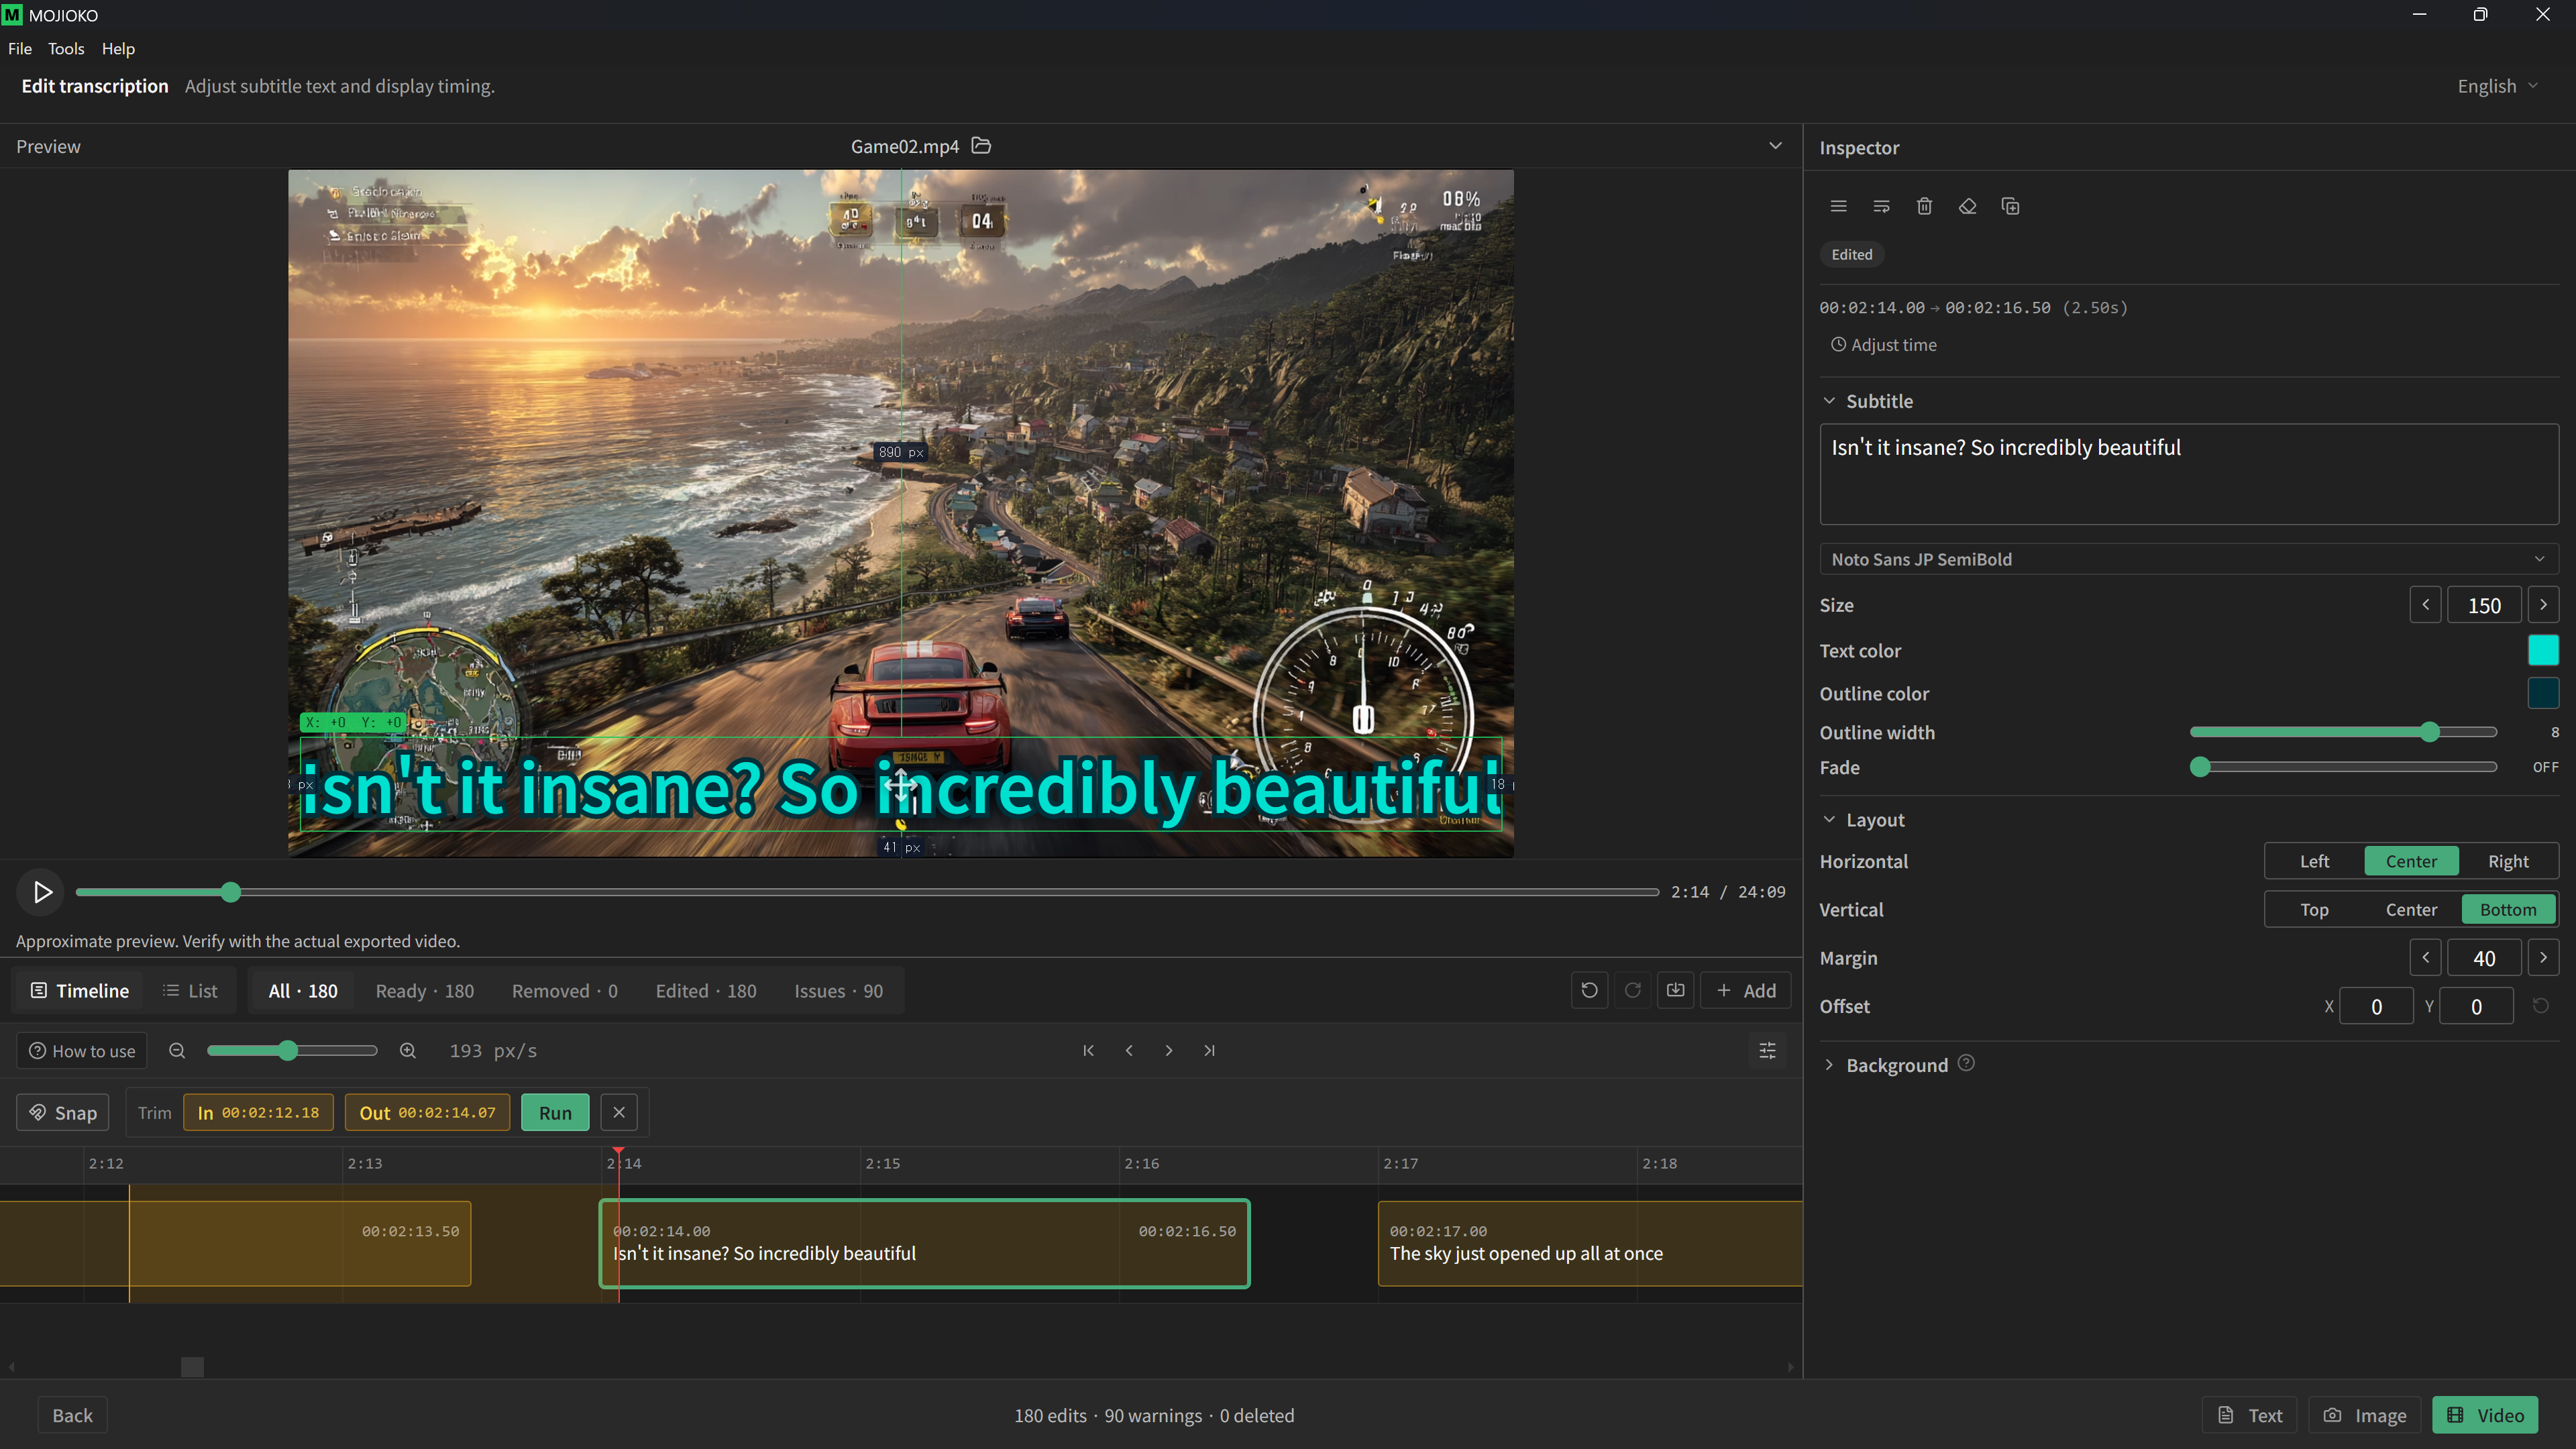Image resolution: width=2576 pixels, height=1449 pixels.
Task: Jump to last subtitle
Action: 1209,1050
